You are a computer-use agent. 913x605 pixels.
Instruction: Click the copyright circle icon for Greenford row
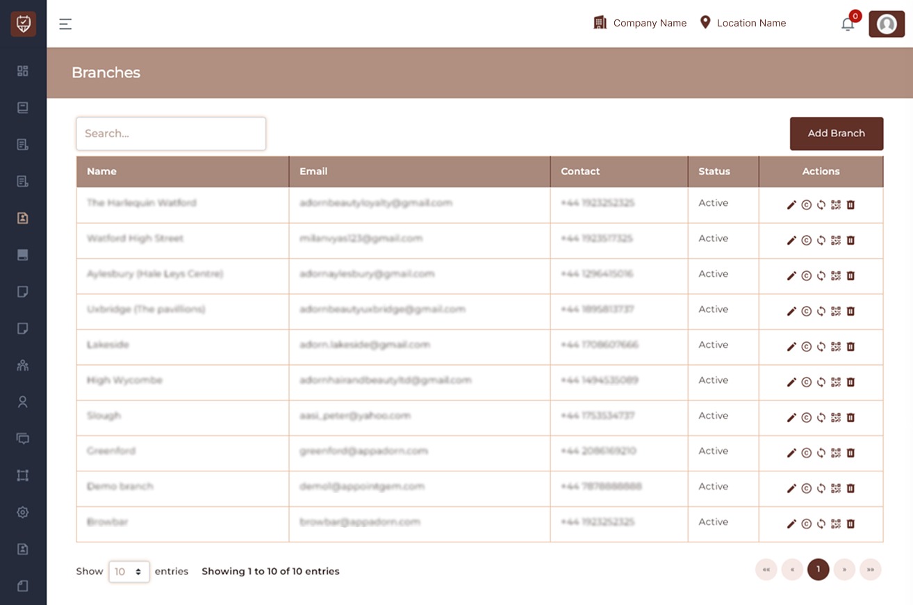806,453
